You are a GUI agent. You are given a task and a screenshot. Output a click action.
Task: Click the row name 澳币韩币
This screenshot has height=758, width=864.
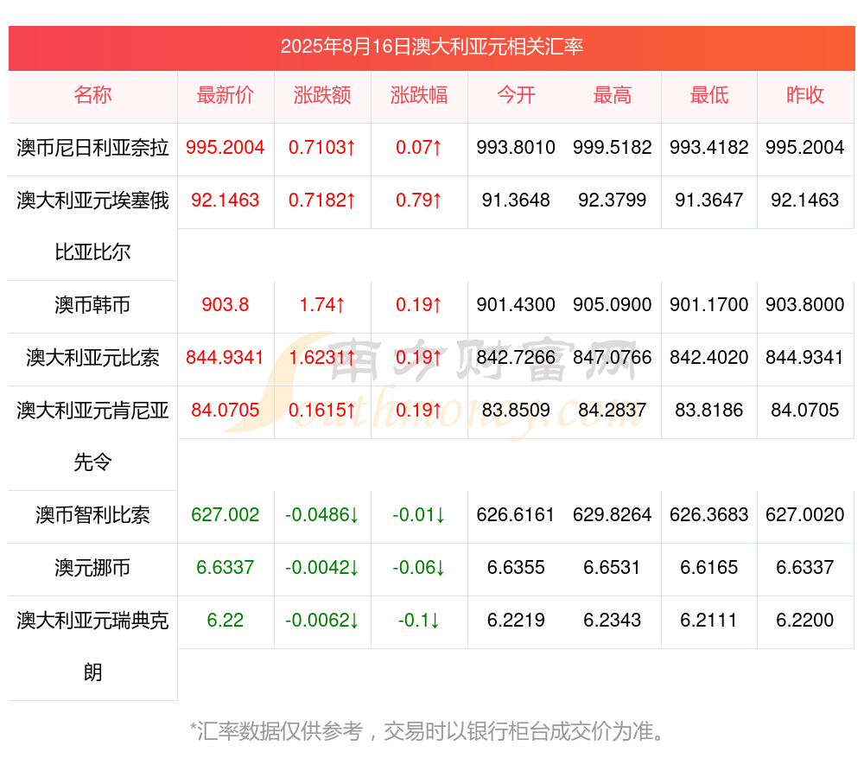point(92,305)
